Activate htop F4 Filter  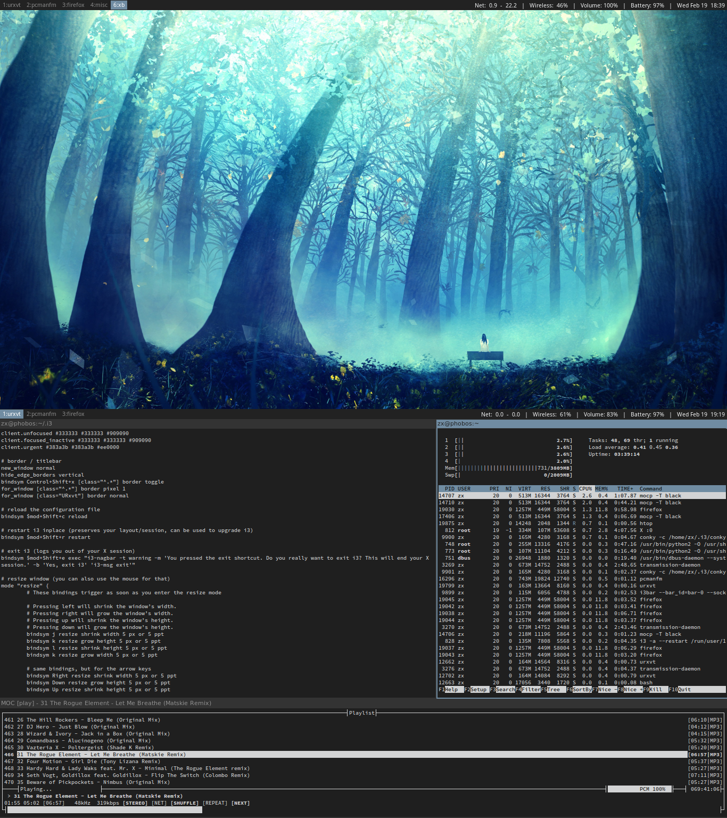(x=528, y=689)
